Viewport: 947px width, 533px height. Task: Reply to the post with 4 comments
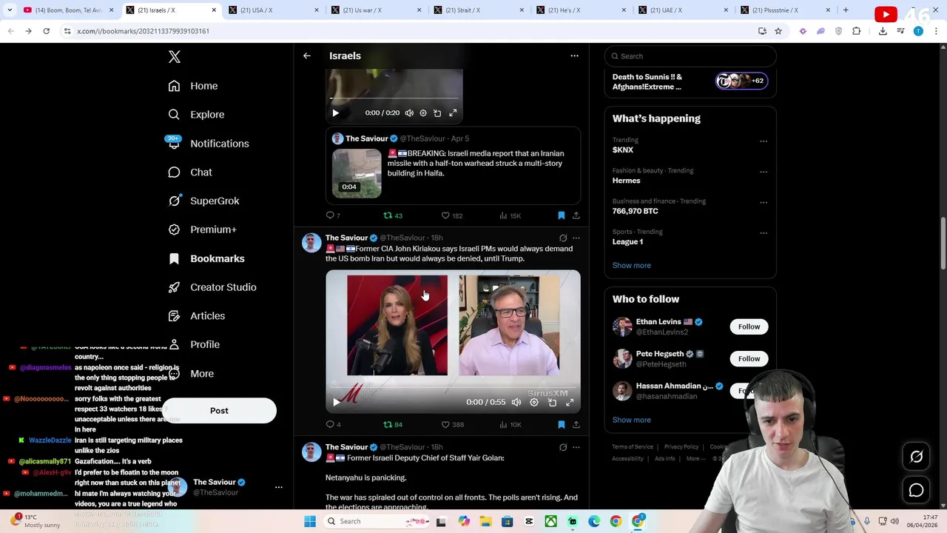(333, 424)
